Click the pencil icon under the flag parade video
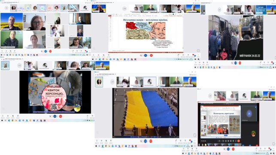276x155 pixels. click(x=176, y=140)
